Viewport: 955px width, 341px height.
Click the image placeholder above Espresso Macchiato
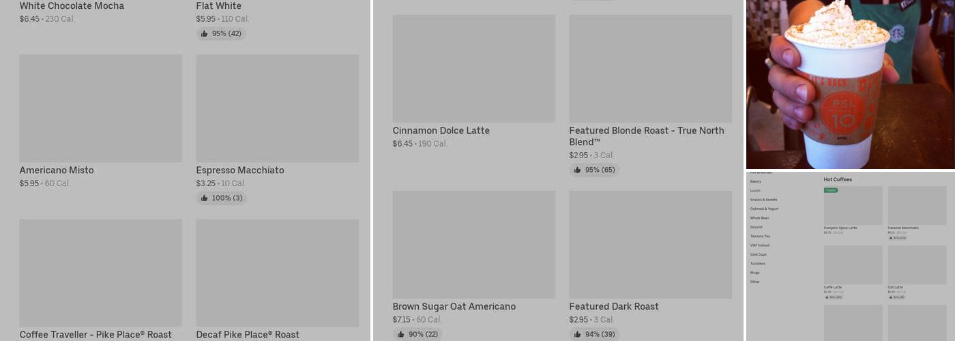(x=277, y=108)
